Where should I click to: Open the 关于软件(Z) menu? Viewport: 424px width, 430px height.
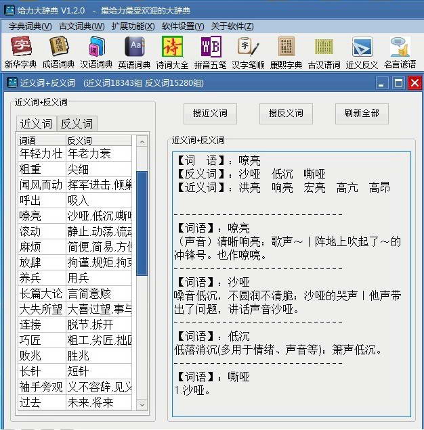[232, 26]
